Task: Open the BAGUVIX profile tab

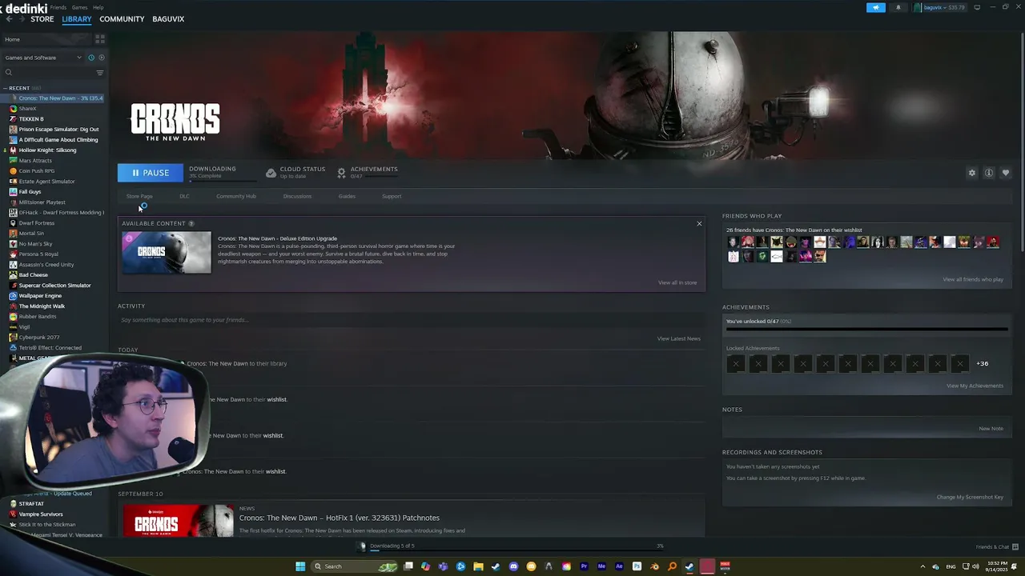Action: pyautogui.click(x=168, y=19)
